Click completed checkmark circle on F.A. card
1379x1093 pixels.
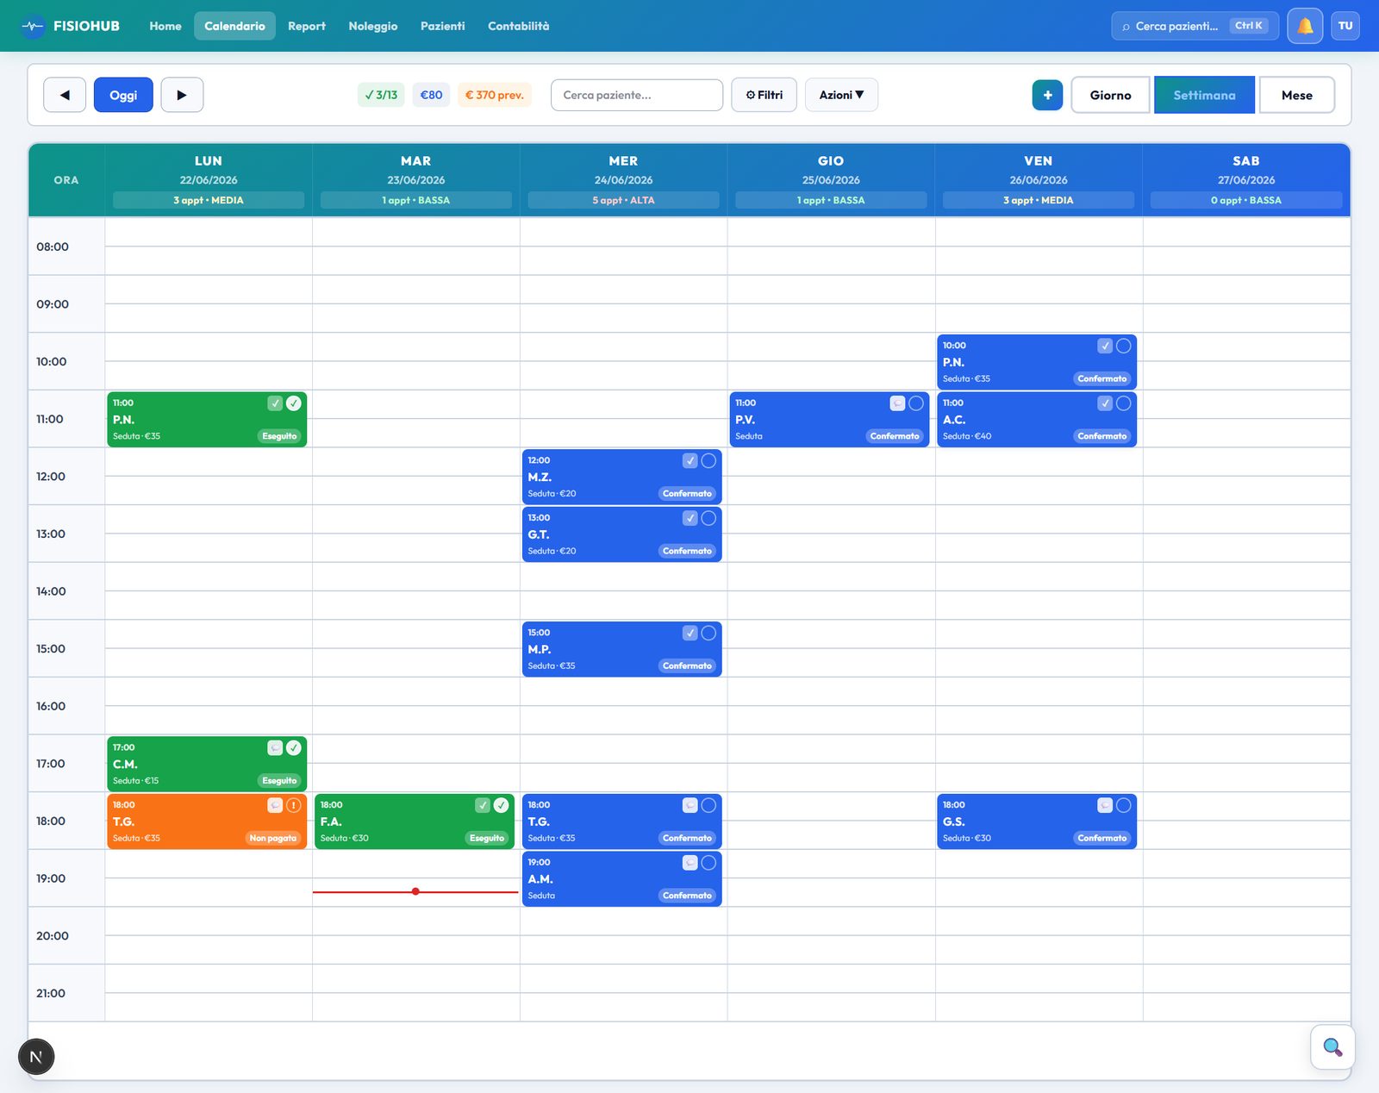click(x=502, y=805)
